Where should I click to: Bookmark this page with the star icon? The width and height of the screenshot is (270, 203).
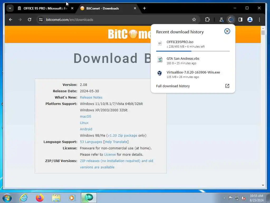pos(194,20)
